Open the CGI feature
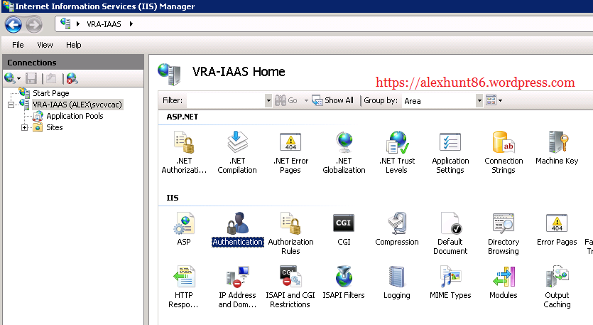 tap(344, 229)
